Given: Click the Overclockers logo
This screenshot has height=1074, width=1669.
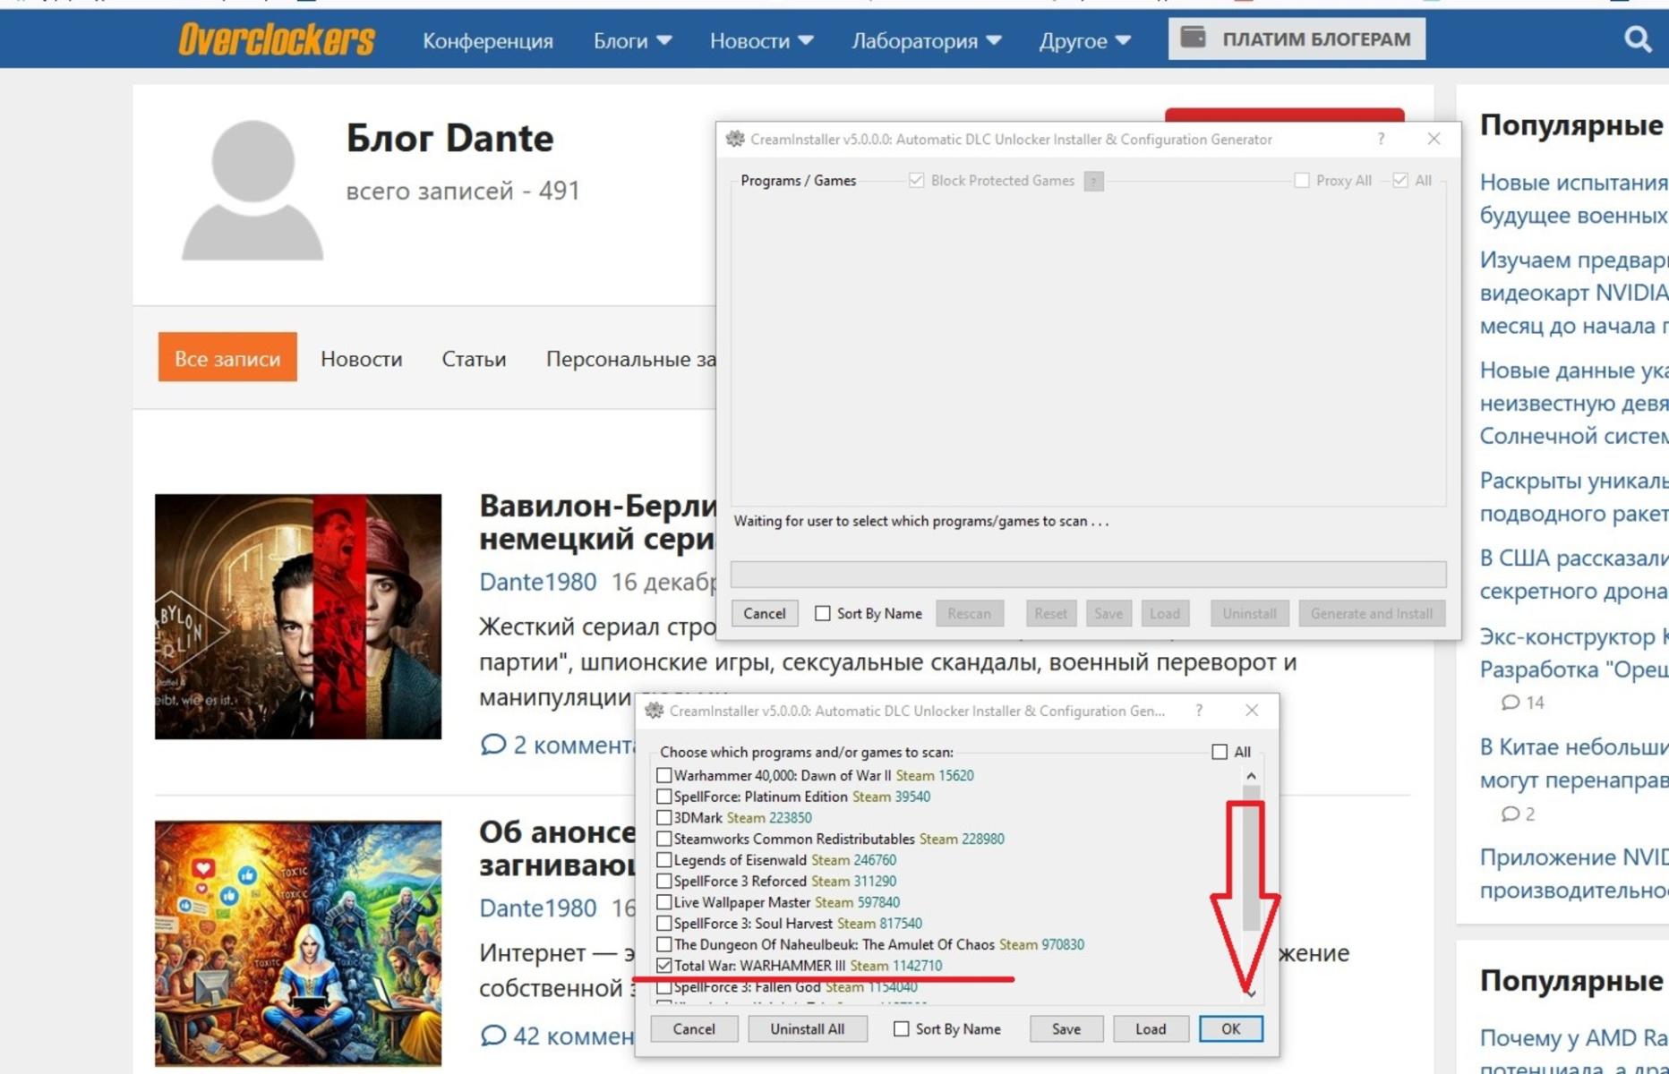Looking at the screenshot, I should [277, 39].
